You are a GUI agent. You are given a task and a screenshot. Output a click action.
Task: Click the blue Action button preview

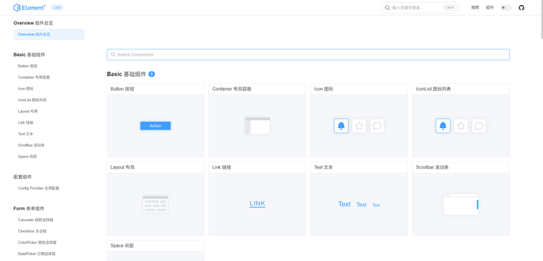tap(155, 126)
